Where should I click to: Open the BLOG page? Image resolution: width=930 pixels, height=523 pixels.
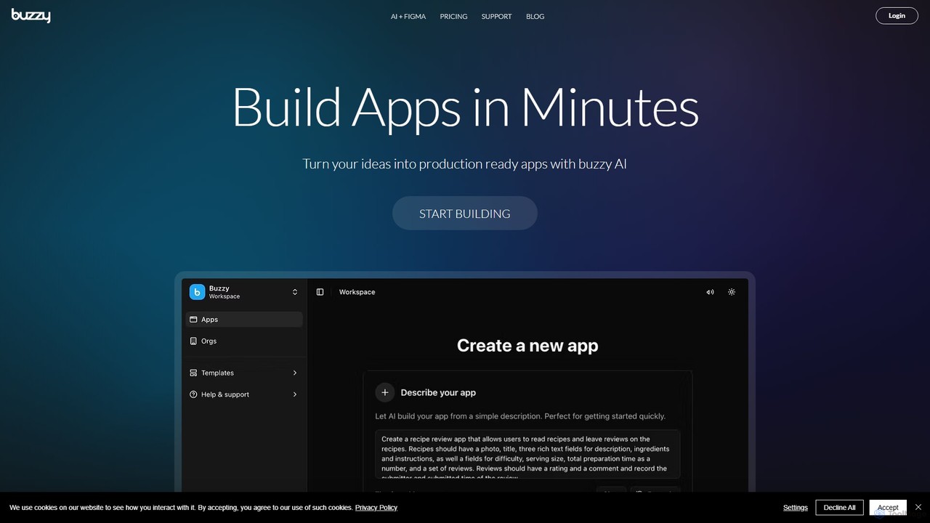535,16
